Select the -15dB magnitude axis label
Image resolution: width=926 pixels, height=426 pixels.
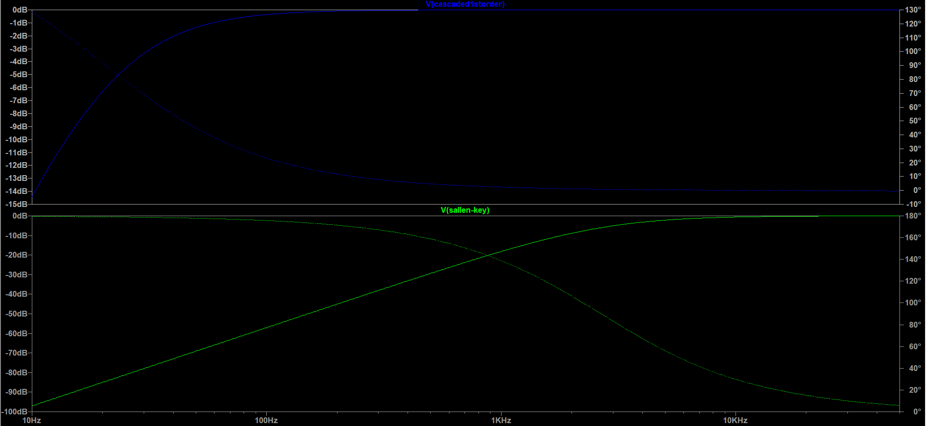point(16,204)
